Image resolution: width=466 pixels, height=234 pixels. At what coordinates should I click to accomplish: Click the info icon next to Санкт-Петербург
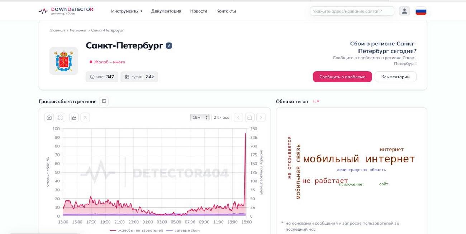[169, 46]
